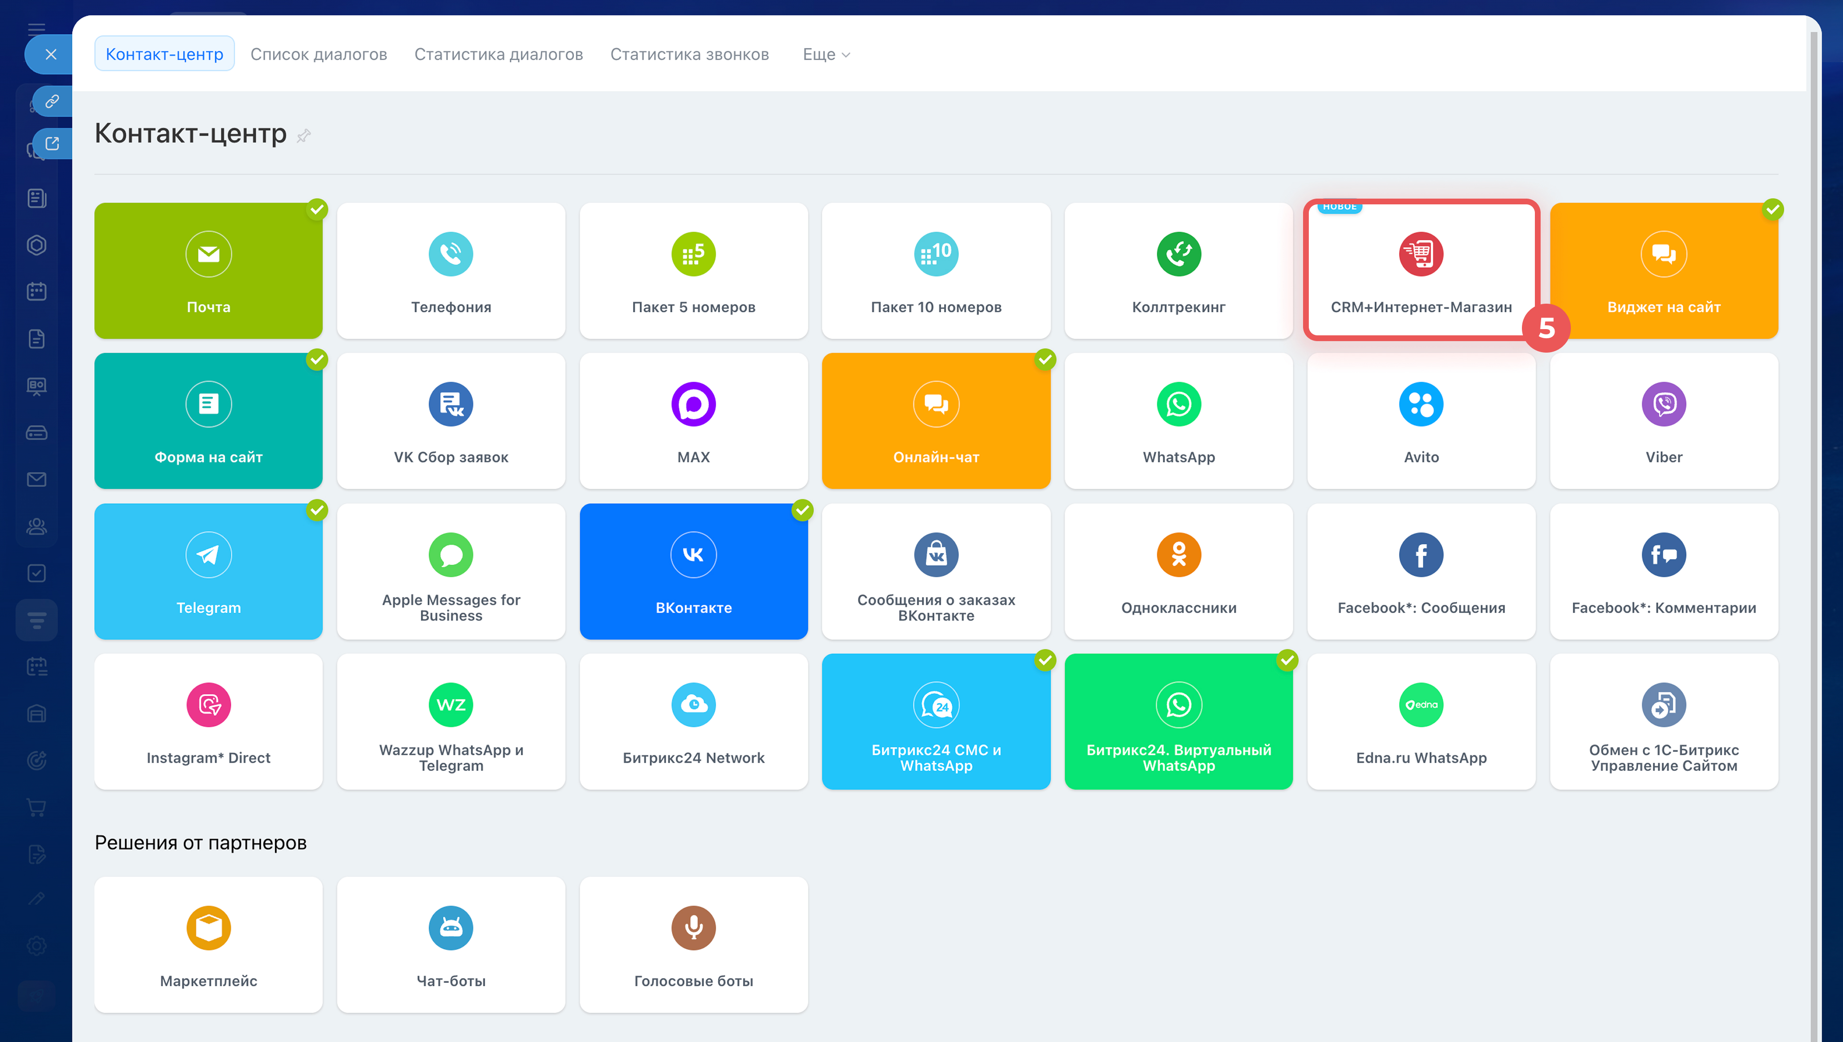
Task: Open Instagram* Direct channel tile
Action: pos(208,722)
